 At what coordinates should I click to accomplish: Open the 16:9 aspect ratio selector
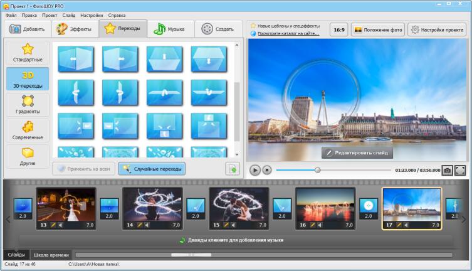pos(338,29)
